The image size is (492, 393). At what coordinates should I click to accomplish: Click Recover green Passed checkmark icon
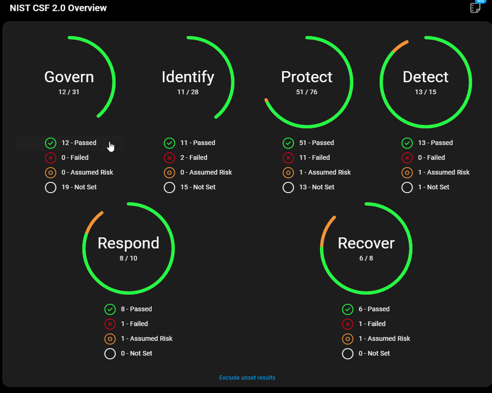348,309
